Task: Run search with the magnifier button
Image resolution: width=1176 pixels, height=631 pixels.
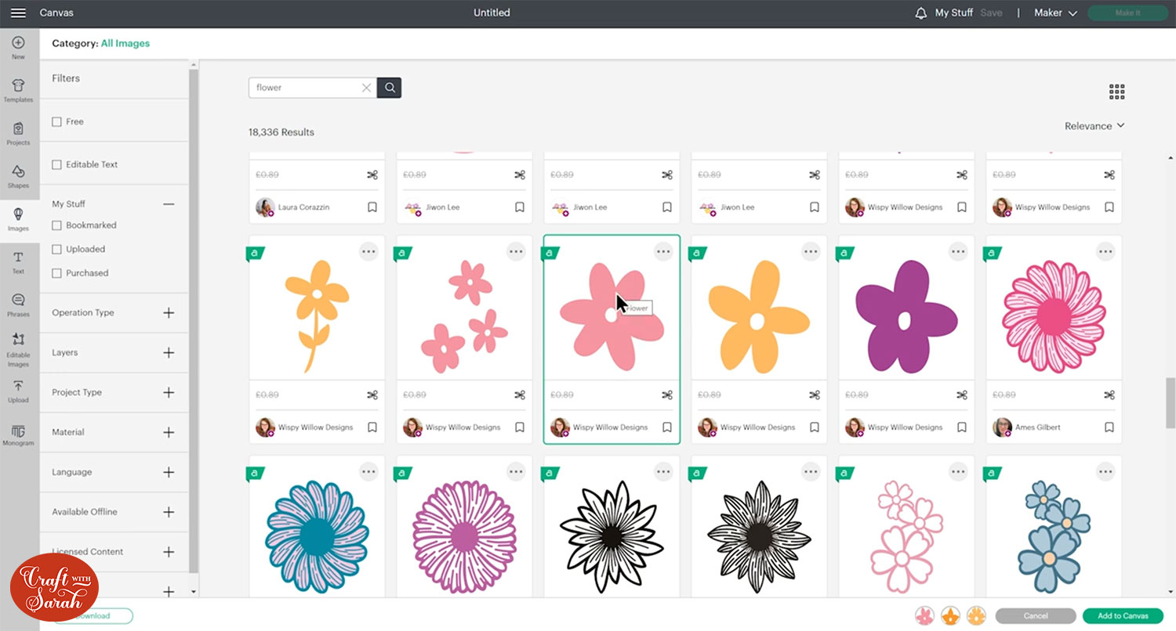Action: 390,88
